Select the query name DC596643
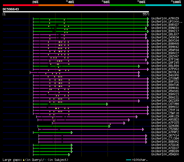 coord(11,9)
